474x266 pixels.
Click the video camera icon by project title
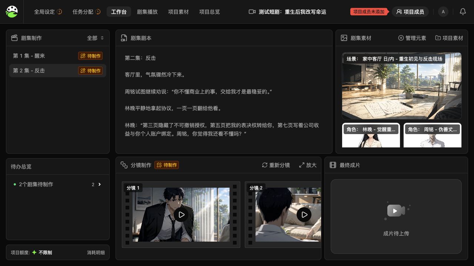point(252,12)
